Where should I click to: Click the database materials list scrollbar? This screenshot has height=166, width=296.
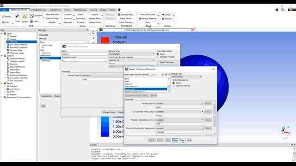pyautogui.click(x=168, y=85)
